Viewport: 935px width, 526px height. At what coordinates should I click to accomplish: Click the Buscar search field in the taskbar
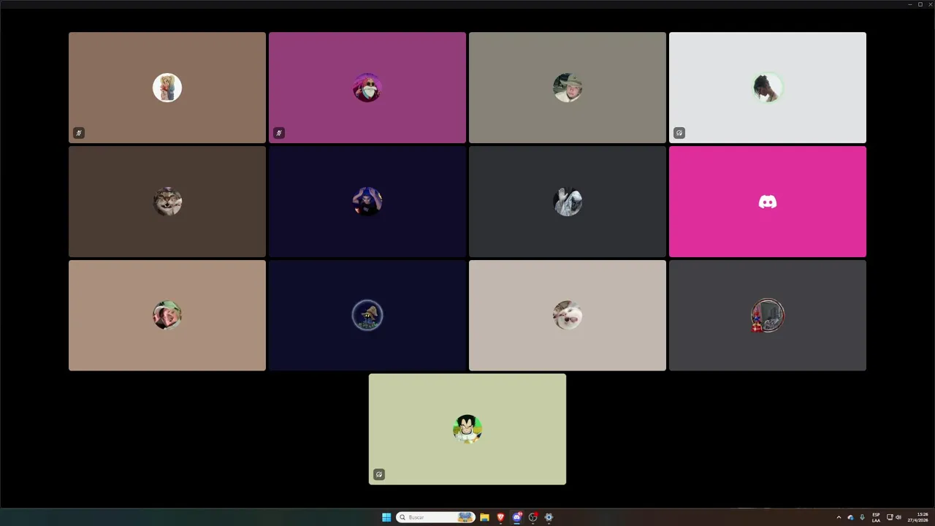coord(435,517)
